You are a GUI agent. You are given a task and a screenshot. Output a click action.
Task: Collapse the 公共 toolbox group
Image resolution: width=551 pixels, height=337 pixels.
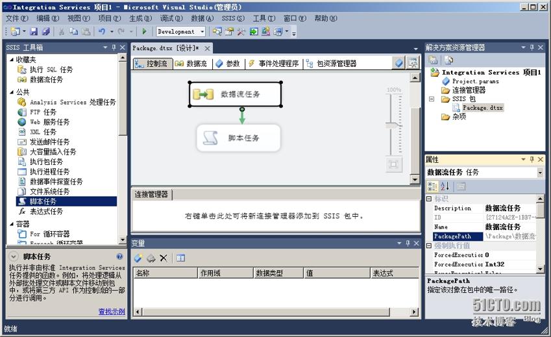pos(12,92)
